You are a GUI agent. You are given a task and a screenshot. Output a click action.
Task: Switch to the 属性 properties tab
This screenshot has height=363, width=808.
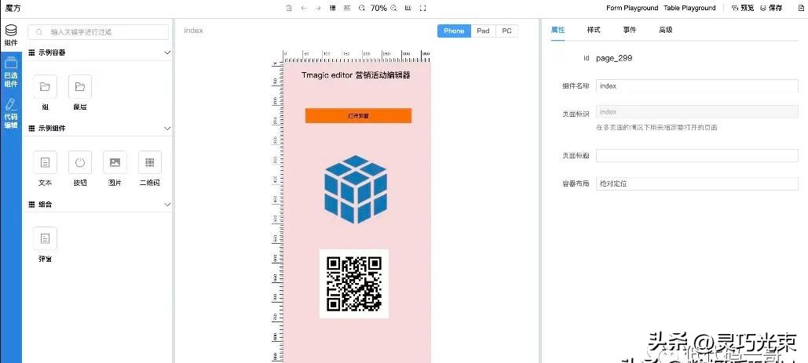[558, 30]
